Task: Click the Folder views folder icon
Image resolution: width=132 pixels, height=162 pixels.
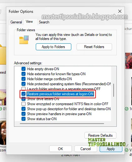Action: pos(24,40)
